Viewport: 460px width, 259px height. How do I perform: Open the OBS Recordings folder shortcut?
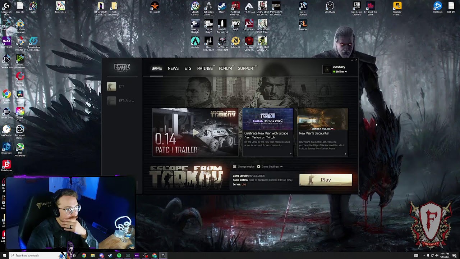coord(114,9)
